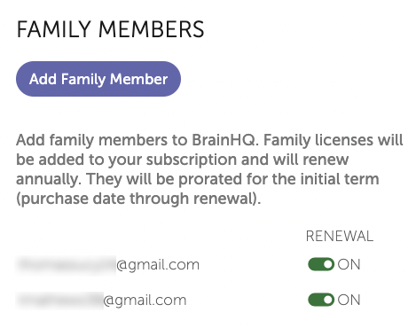Viewport: 416px width, 328px height.
Task: Select the second family member's @gmail.com address
Action: [101, 301]
